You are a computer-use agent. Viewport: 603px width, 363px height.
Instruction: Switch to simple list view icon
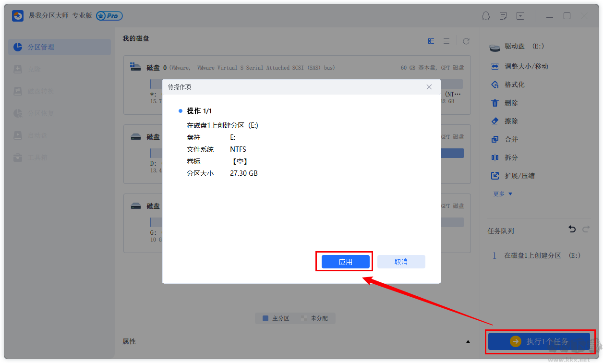[x=446, y=41]
